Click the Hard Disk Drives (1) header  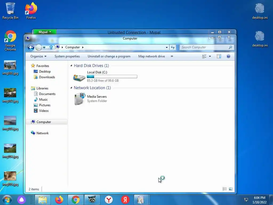pyautogui.click(x=91, y=66)
